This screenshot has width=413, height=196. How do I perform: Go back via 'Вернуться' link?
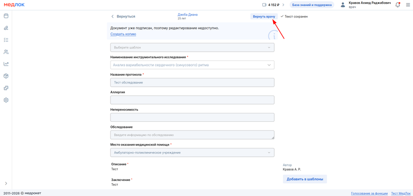(123, 17)
